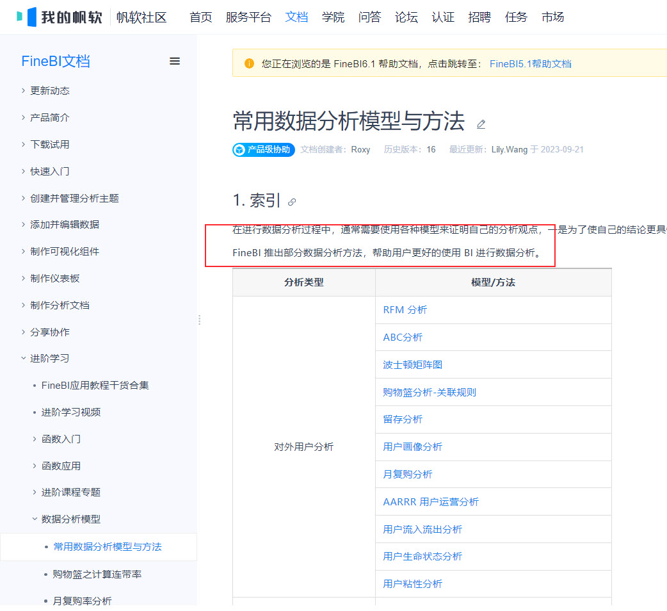Screen dimensions: 667x611
Task: Open 进阶学习视频 in sidebar
Action: click(70, 412)
